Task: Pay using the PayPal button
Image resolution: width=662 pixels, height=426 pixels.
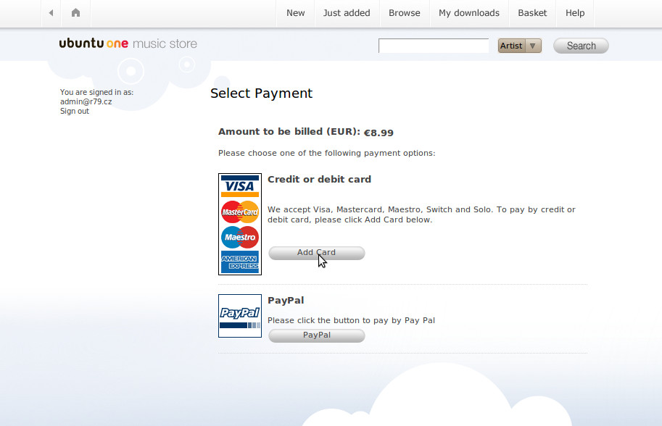Action: click(317, 335)
